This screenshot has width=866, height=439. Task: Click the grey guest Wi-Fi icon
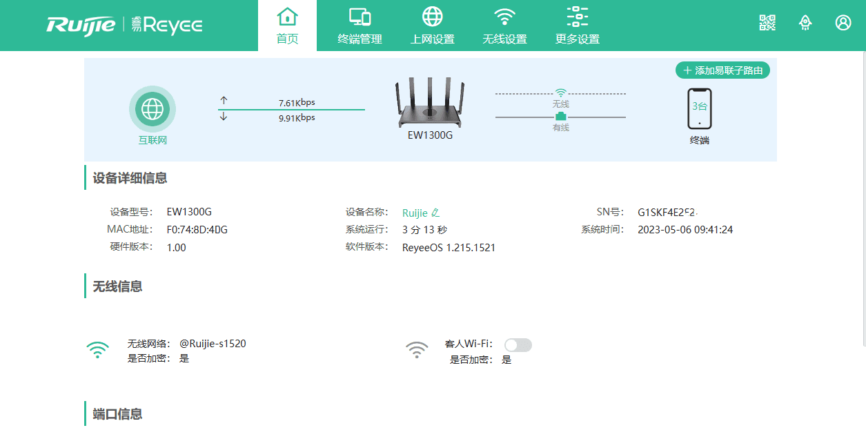tap(417, 349)
